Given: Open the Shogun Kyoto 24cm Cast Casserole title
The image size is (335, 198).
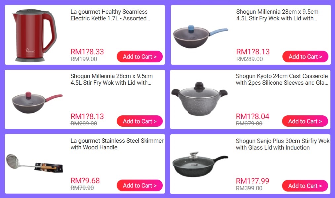Looking at the screenshot, I should (x=282, y=79).
